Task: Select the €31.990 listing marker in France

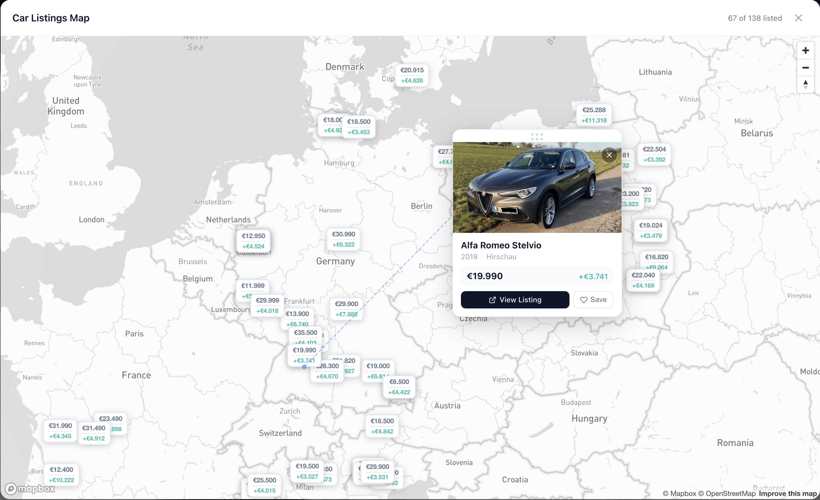Action: (x=60, y=430)
